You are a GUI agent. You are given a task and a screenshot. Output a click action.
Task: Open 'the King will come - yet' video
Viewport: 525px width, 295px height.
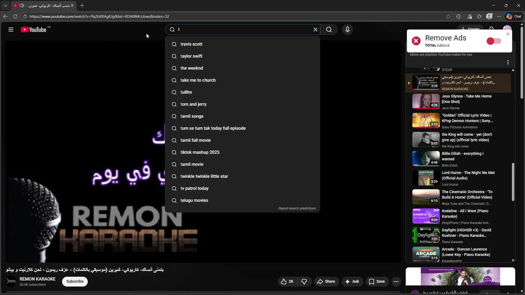click(x=461, y=140)
